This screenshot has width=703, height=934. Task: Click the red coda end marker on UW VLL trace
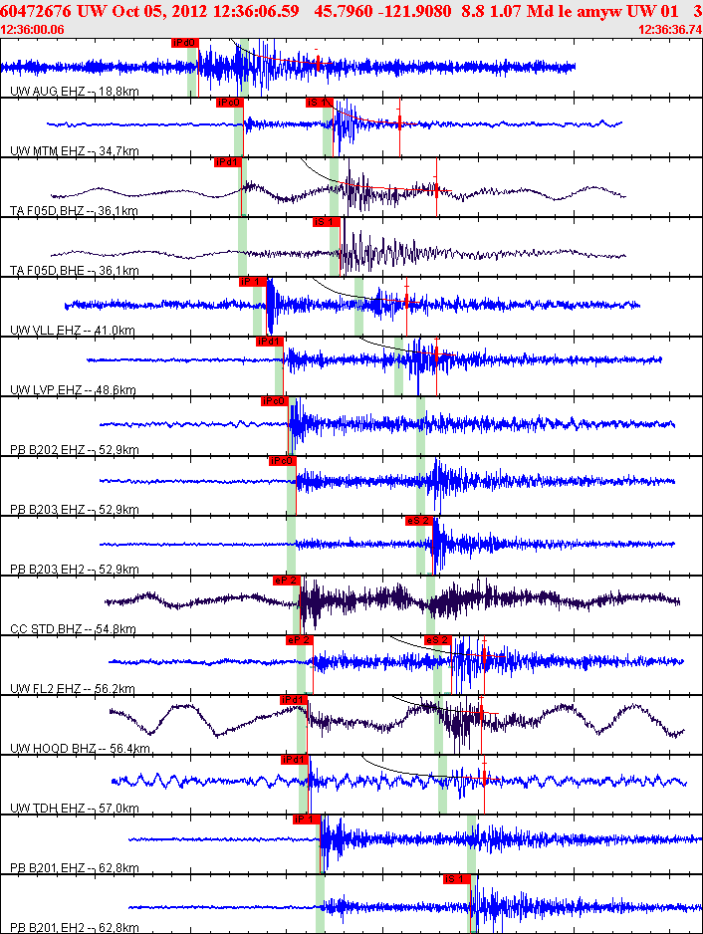(406, 301)
